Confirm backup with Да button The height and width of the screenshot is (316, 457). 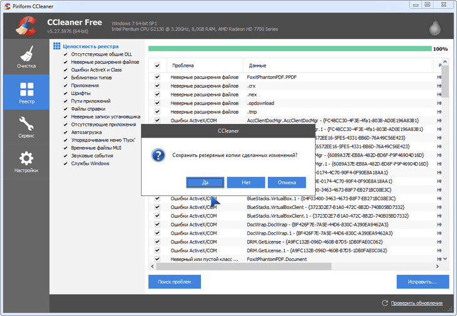point(205,183)
